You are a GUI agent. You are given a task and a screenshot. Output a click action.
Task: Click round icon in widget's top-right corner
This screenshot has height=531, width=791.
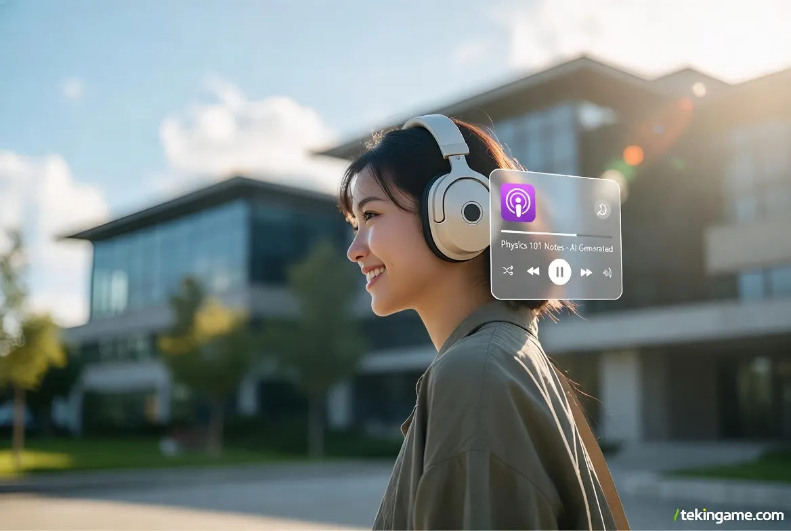click(602, 209)
